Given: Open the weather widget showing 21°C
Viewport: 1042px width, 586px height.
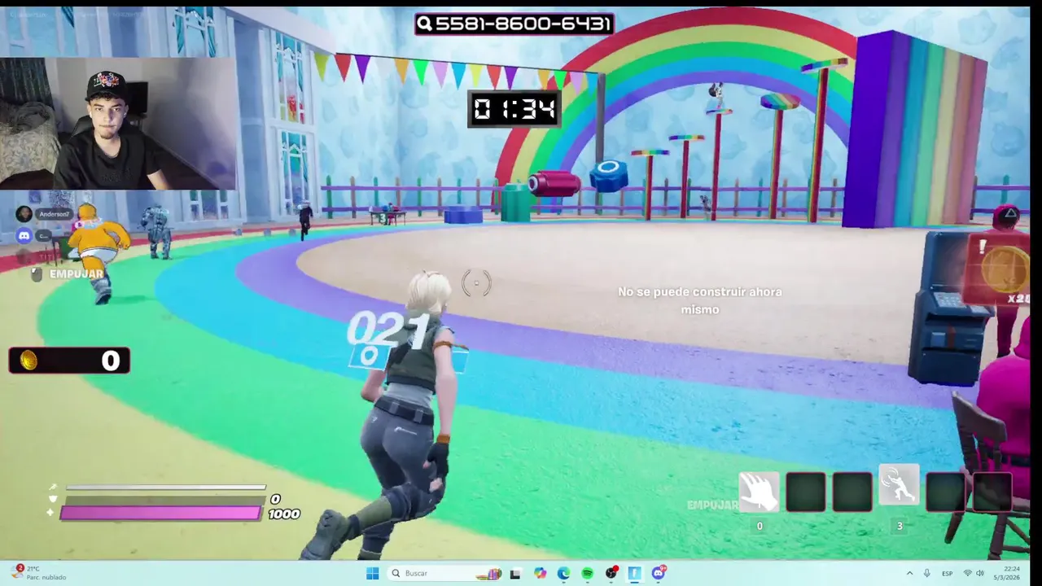Looking at the screenshot, I should pyautogui.click(x=38, y=573).
